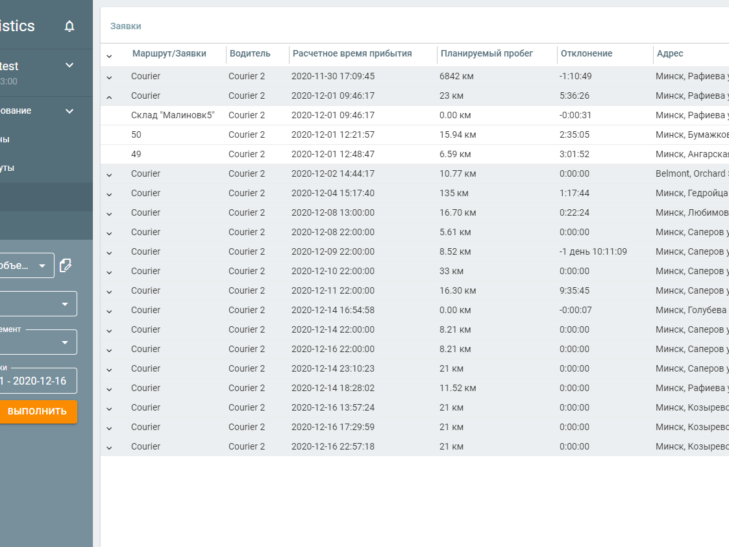This screenshot has height=547, width=729.
Task: Expand the Courier row dated 2020-12-02
Action: (x=110, y=174)
